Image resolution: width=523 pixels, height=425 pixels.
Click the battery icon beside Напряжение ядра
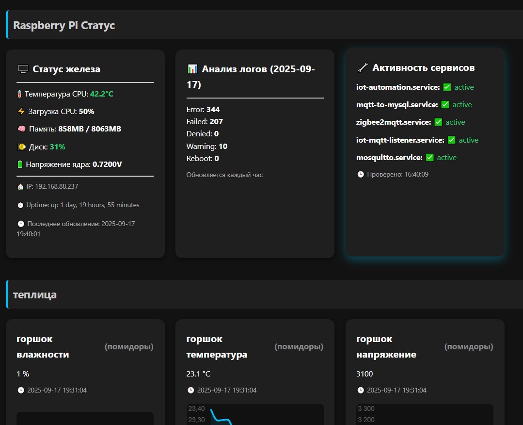tap(20, 164)
